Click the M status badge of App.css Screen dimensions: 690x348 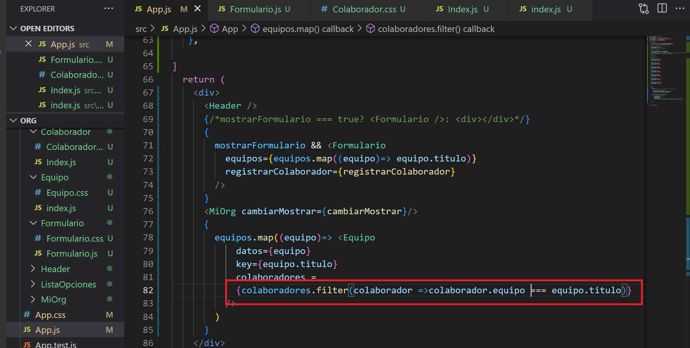pos(109,315)
